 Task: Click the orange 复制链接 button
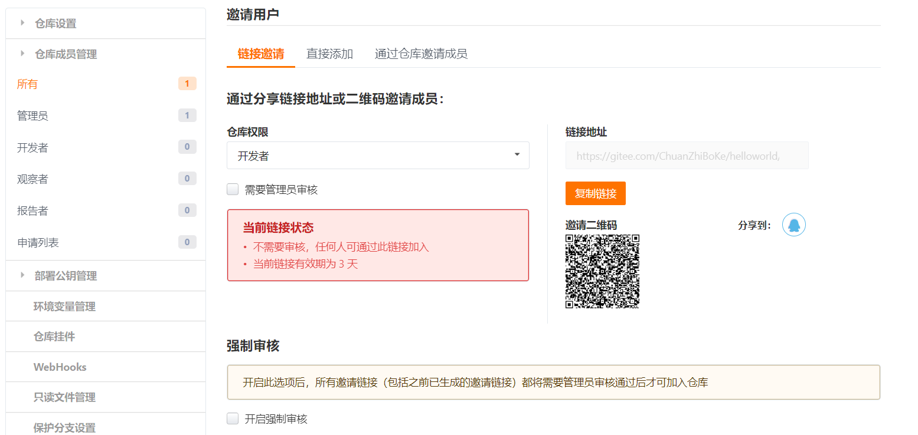[x=596, y=193]
